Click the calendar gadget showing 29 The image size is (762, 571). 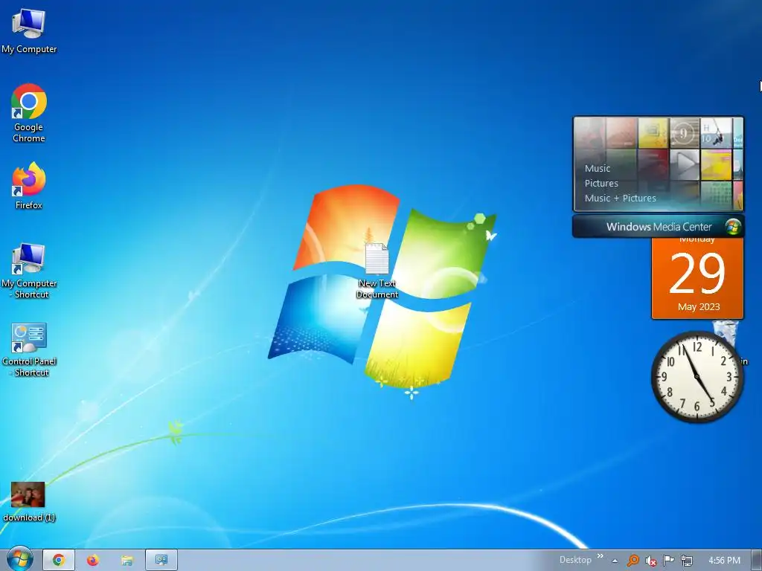[697, 278]
